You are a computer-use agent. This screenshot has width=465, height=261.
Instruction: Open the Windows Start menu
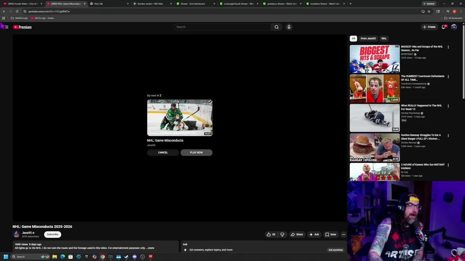pyautogui.click(x=5, y=257)
